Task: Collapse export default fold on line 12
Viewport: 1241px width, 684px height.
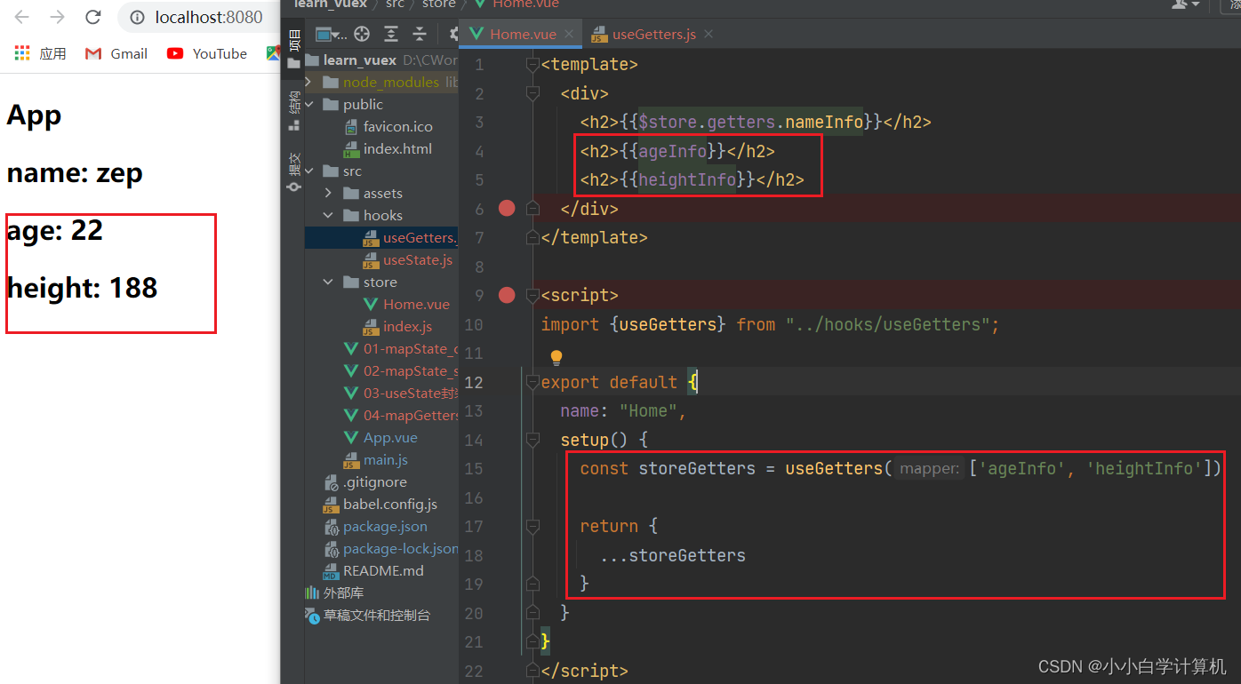Action: point(532,382)
